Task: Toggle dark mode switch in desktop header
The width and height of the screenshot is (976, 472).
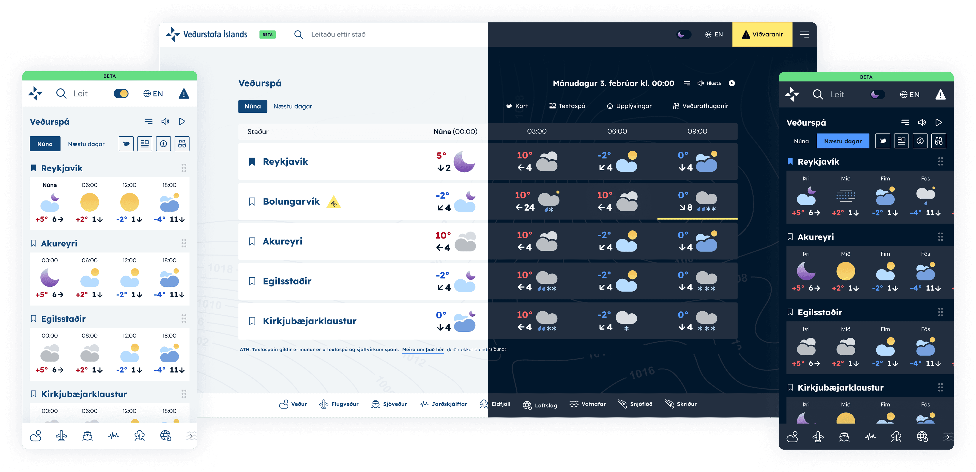Action: pos(684,35)
